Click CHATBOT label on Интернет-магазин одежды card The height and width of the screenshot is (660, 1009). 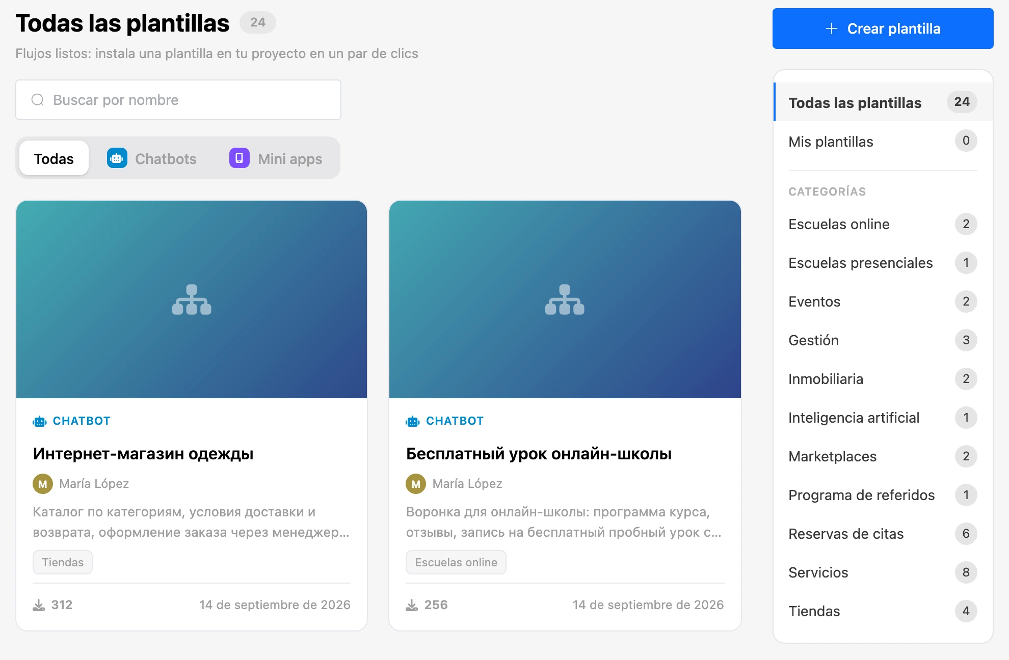(x=82, y=421)
